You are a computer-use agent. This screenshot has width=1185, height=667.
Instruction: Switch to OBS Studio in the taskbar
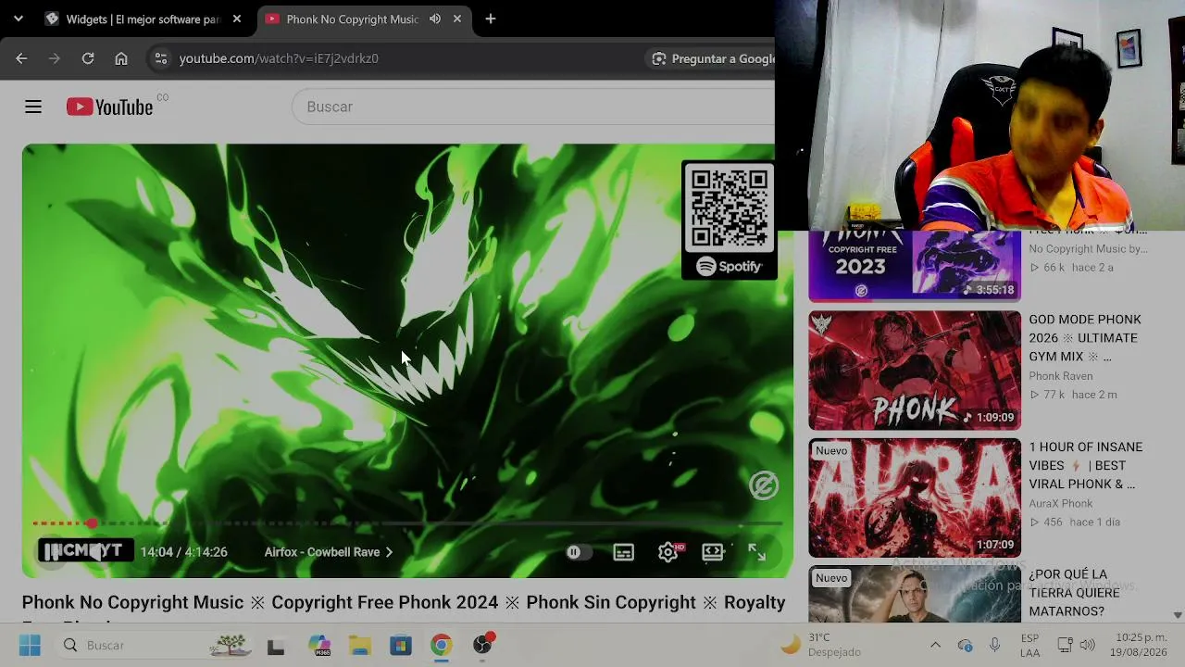tap(482, 645)
